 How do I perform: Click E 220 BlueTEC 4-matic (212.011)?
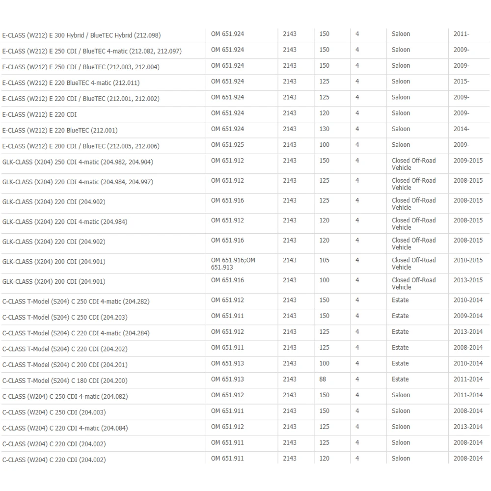(x=71, y=83)
